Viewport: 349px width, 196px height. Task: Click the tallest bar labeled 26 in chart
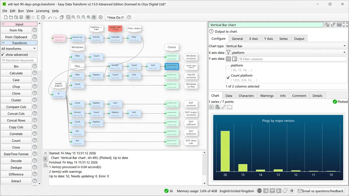pos(225,151)
